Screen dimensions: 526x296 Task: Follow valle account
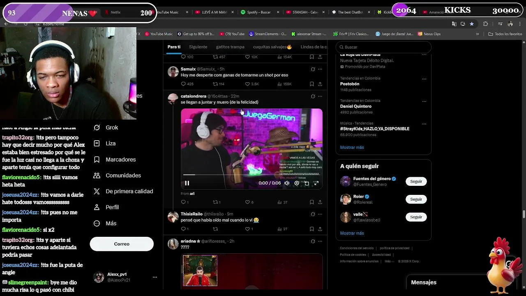coord(416,217)
